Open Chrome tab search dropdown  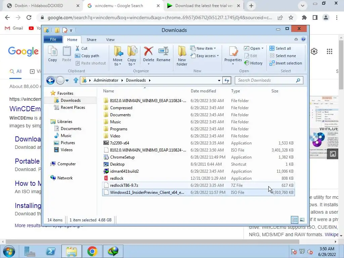click(x=303, y=6)
